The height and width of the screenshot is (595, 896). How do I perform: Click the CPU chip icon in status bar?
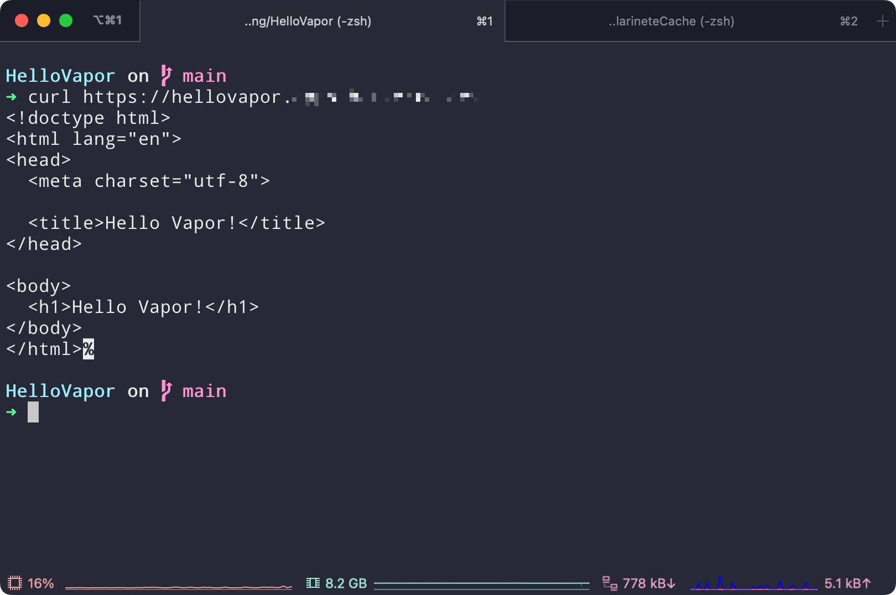(x=15, y=583)
